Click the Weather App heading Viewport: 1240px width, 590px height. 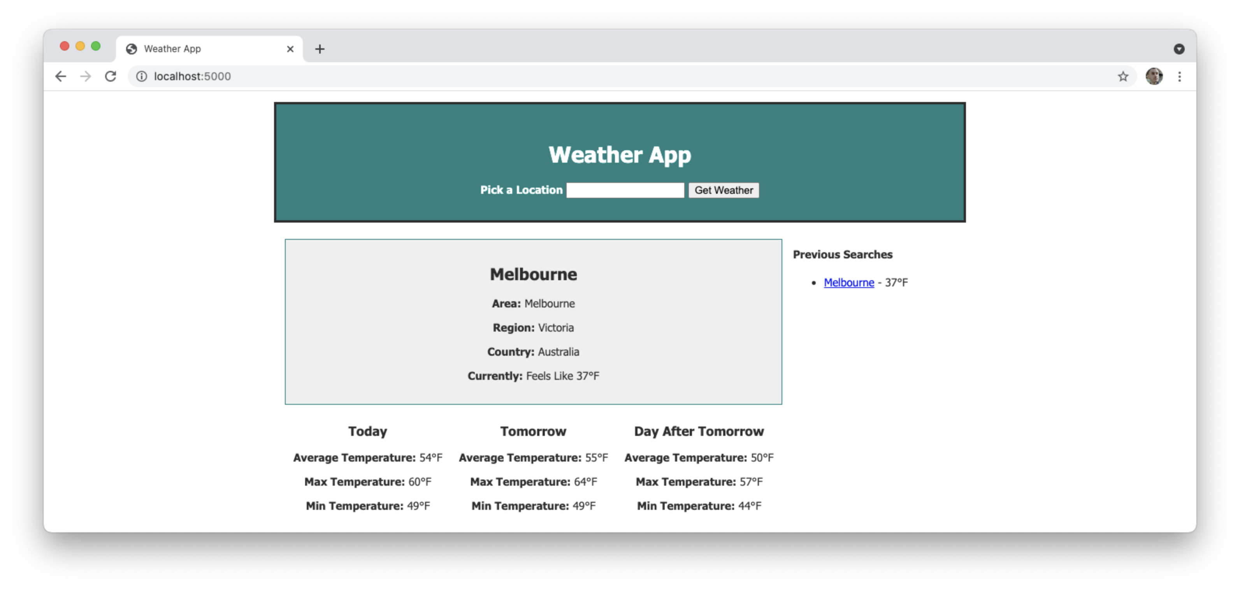(620, 155)
